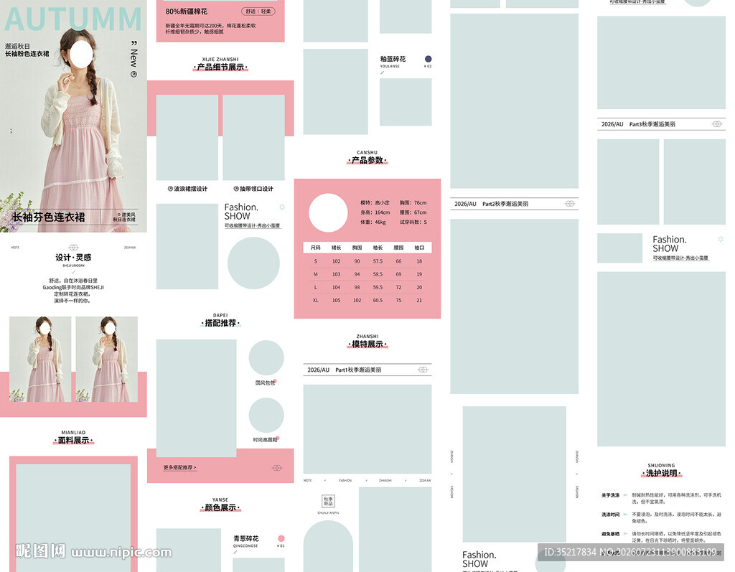Image resolution: width=735 pixels, height=572 pixels.
Task: Click the 产品参数 section heading
Action: [367, 160]
